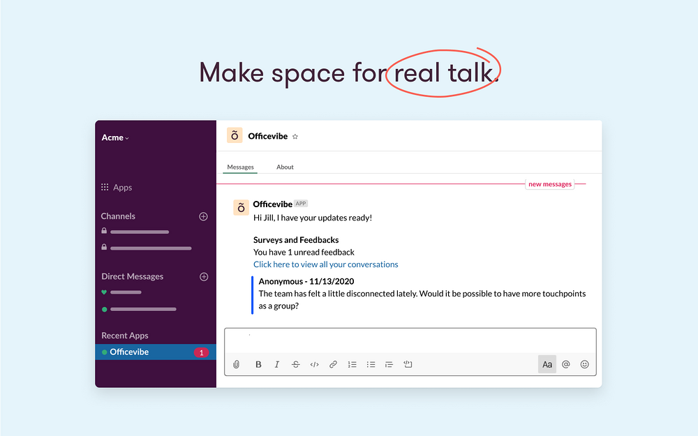The image size is (698, 436).
Task: Open the second locked private channel
Action: 147,248
